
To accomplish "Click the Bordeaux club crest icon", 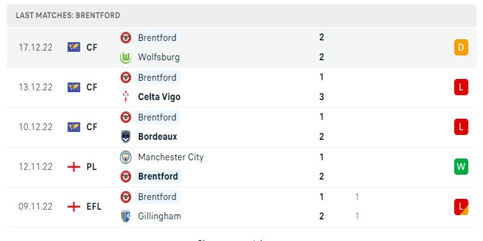I will (x=126, y=137).
